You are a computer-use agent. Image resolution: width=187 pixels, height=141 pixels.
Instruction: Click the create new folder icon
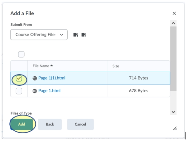coord(84,35)
